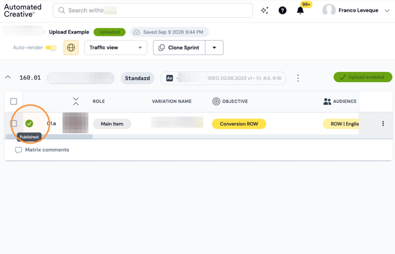Click the ROLE column header

99,101
